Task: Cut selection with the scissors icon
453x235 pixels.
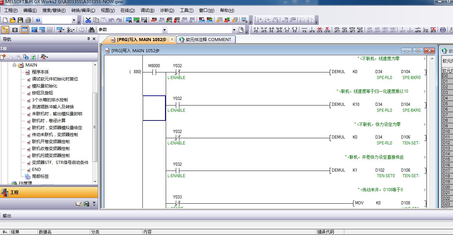Action: (88, 20)
